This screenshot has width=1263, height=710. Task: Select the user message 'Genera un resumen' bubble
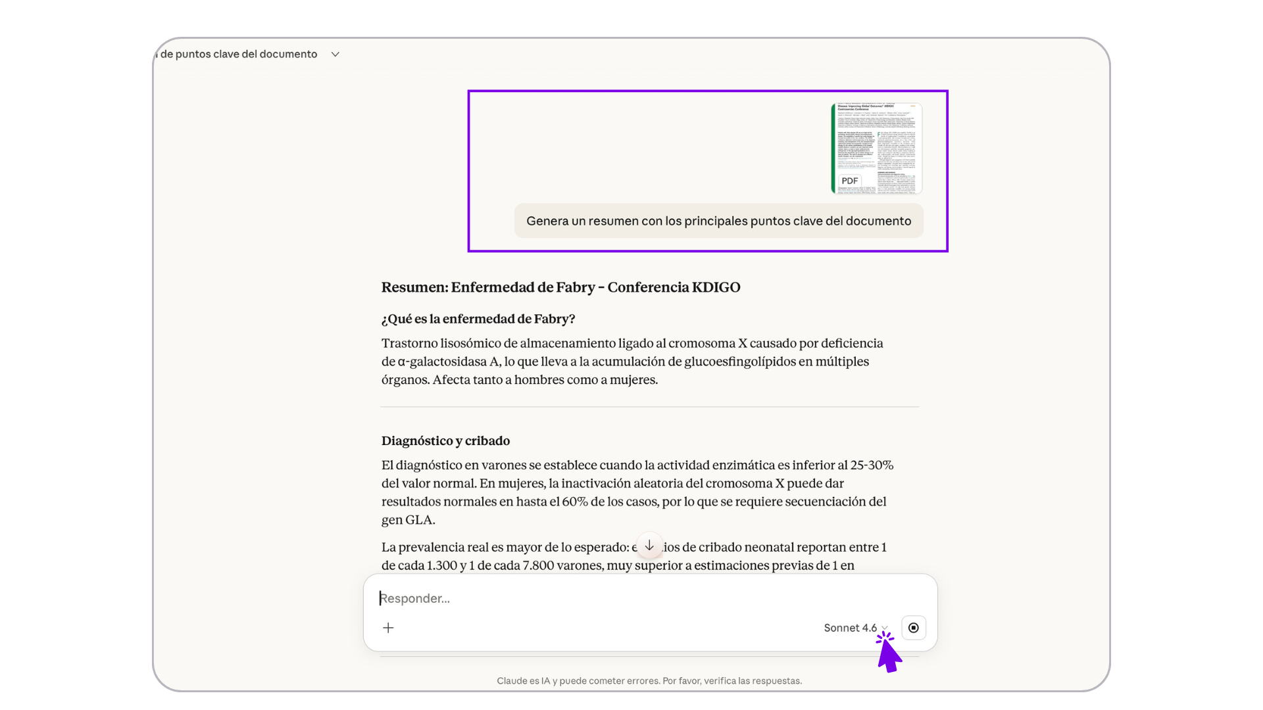718,221
